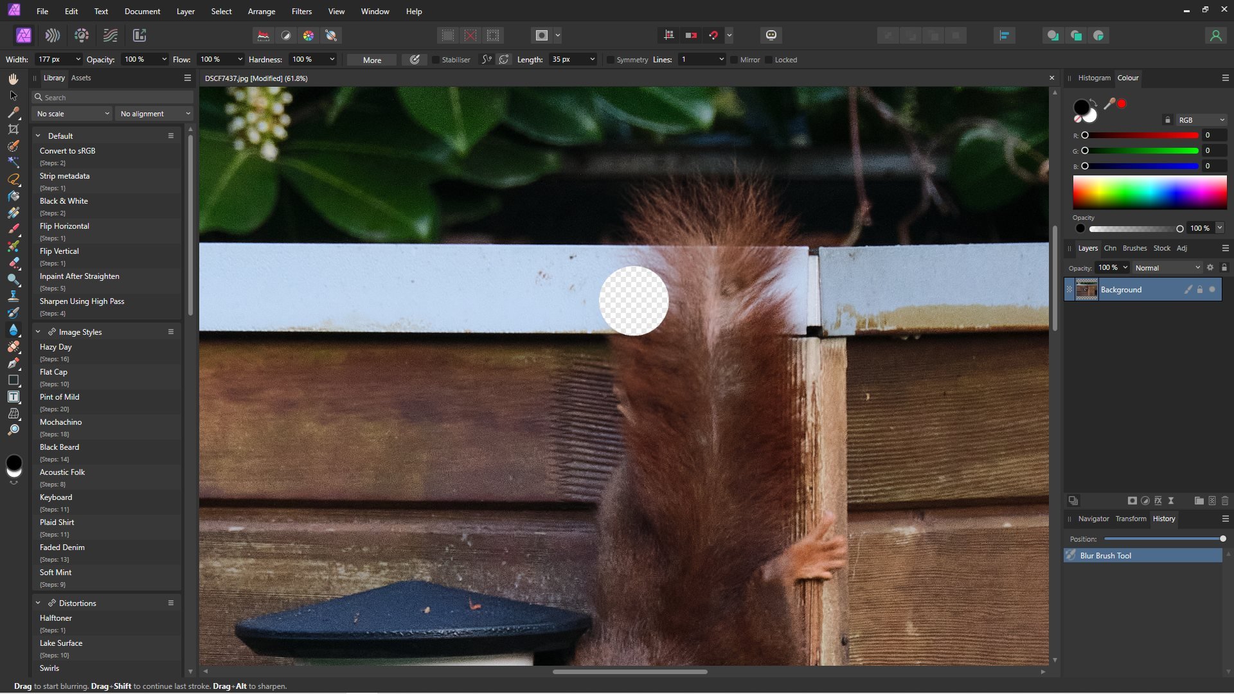Image resolution: width=1234 pixels, height=694 pixels.
Task: Toggle Background layer visibility dot
Action: tap(1212, 289)
